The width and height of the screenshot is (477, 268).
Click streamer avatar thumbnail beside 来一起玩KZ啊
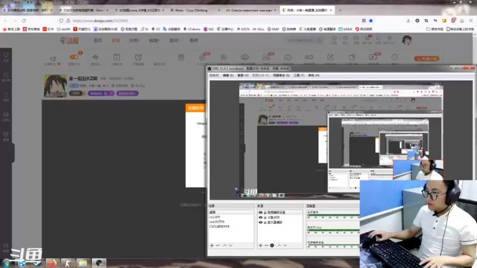tap(55, 86)
